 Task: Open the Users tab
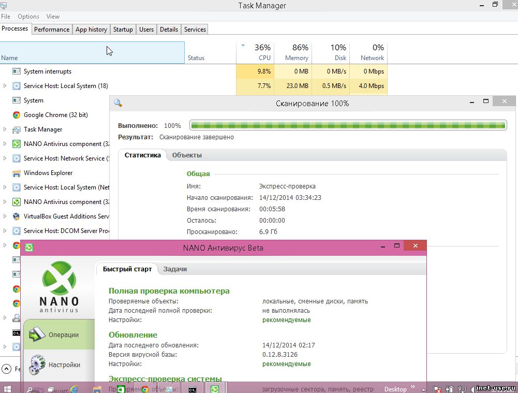(146, 30)
